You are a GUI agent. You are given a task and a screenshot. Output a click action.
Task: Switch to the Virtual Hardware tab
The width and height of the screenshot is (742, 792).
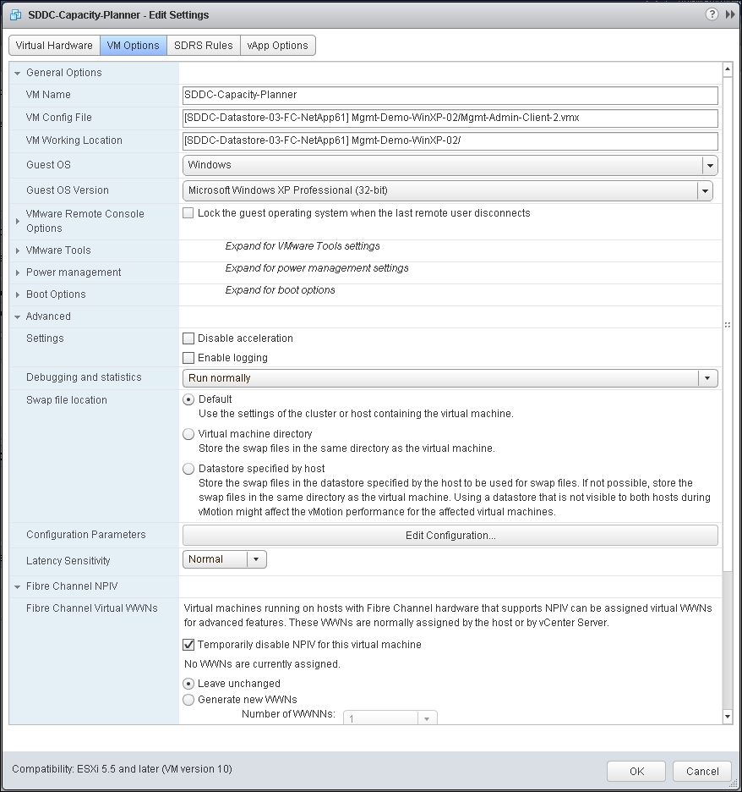54,46
